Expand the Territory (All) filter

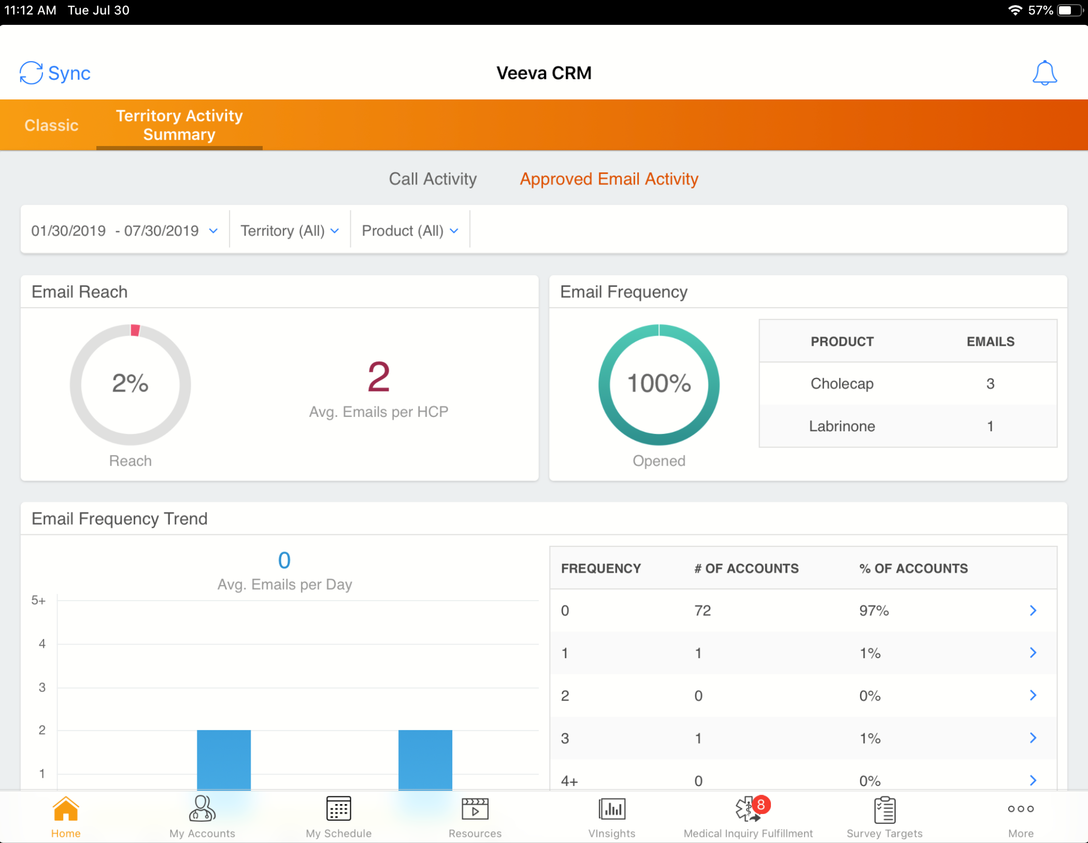[289, 230]
